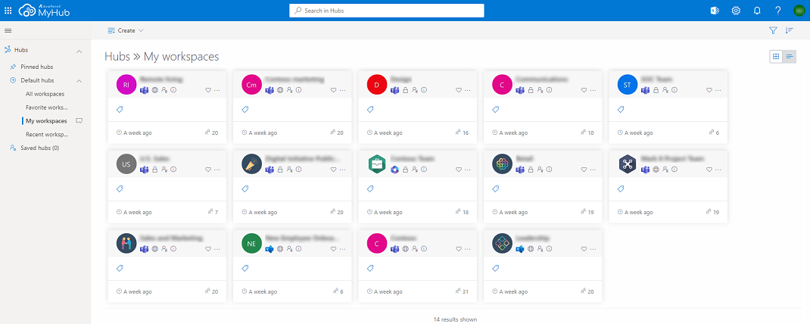
Task: Click the SharePoint app icon in header
Action: (715, 11)
